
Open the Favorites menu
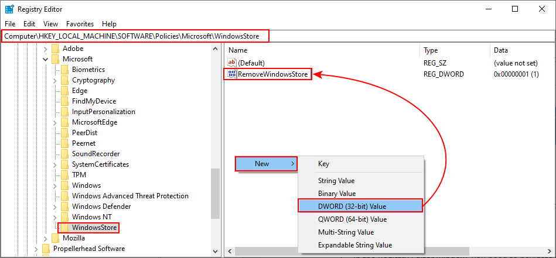[x=80, y=24]
